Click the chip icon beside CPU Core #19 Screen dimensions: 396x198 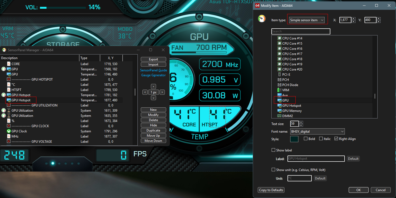pyautogui.click(x=279, y=64)
